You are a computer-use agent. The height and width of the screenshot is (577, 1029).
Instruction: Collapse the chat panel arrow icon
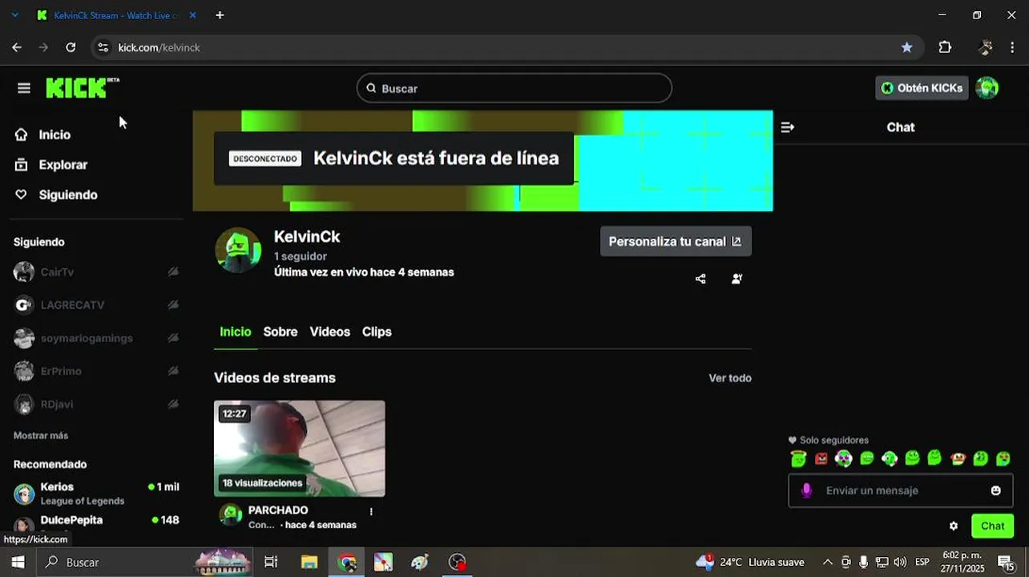coord(787,127)
